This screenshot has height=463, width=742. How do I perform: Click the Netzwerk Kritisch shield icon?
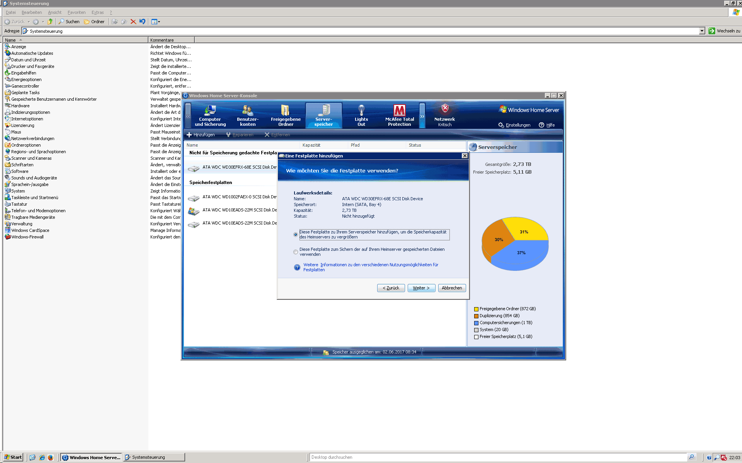click(445, 108)
